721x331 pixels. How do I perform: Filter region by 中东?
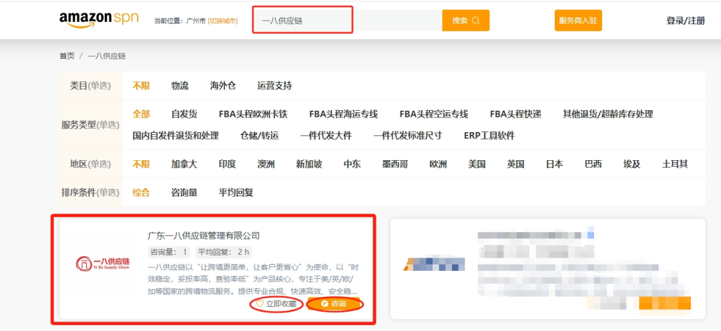pyautogui.click(x=352, y=164)
